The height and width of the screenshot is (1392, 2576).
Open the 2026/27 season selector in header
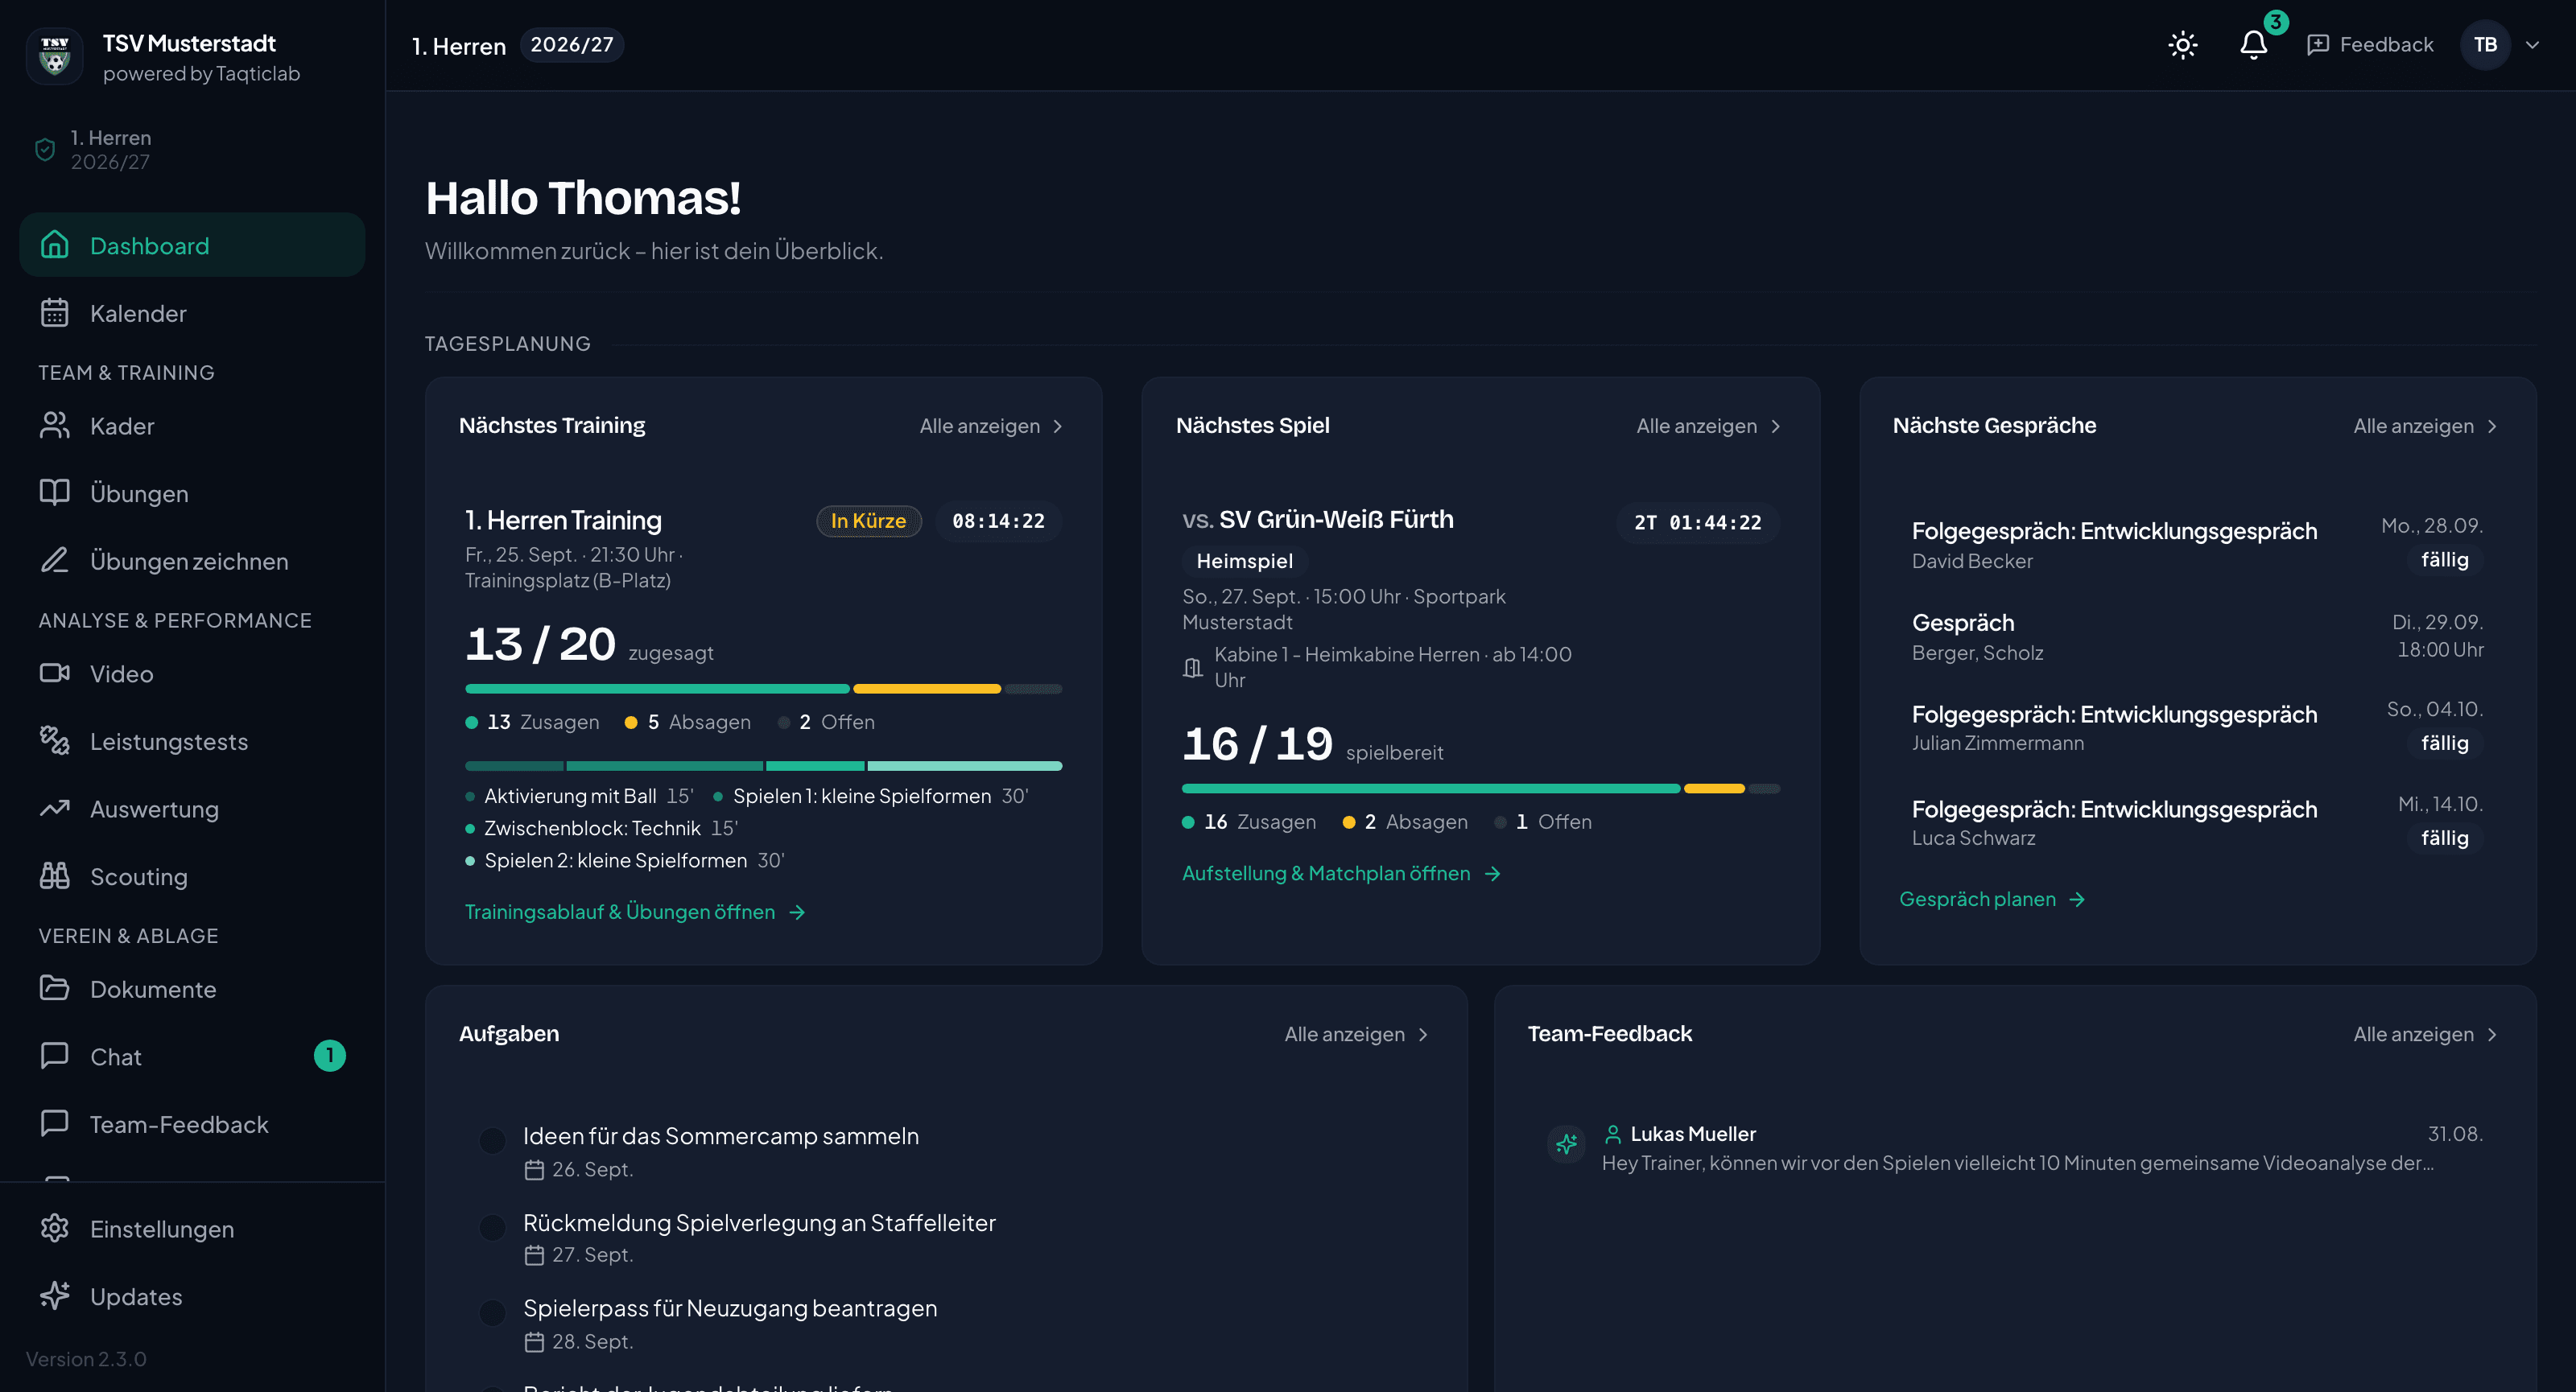point(572,45)
